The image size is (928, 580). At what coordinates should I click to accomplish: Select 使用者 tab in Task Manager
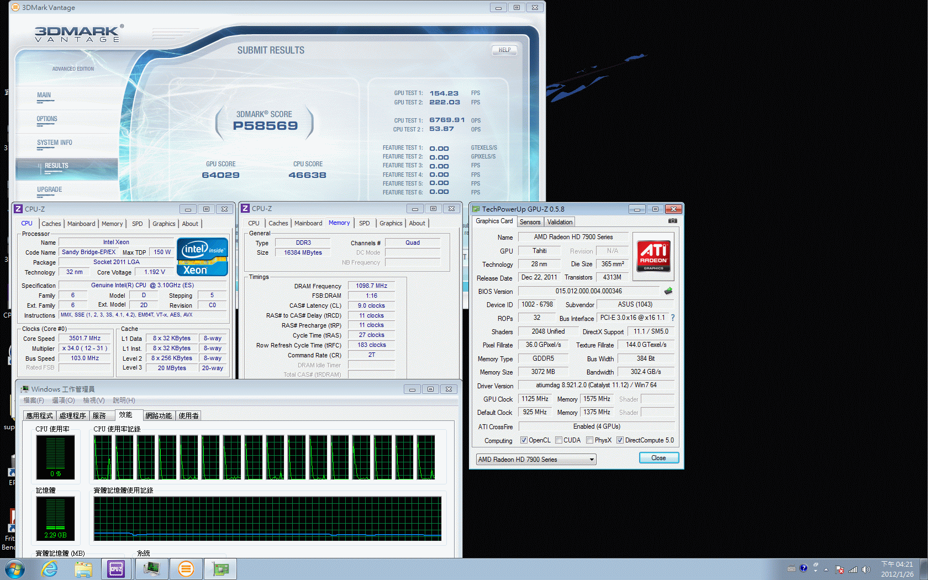(x=188, y=416)
